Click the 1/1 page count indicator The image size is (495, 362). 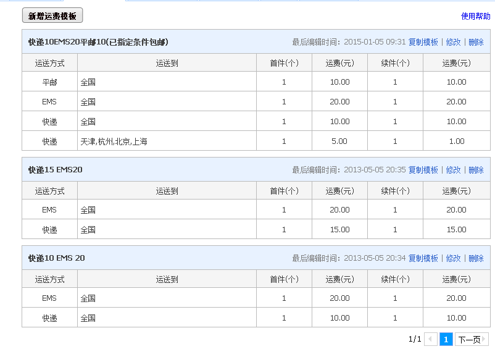click(415, 339)
